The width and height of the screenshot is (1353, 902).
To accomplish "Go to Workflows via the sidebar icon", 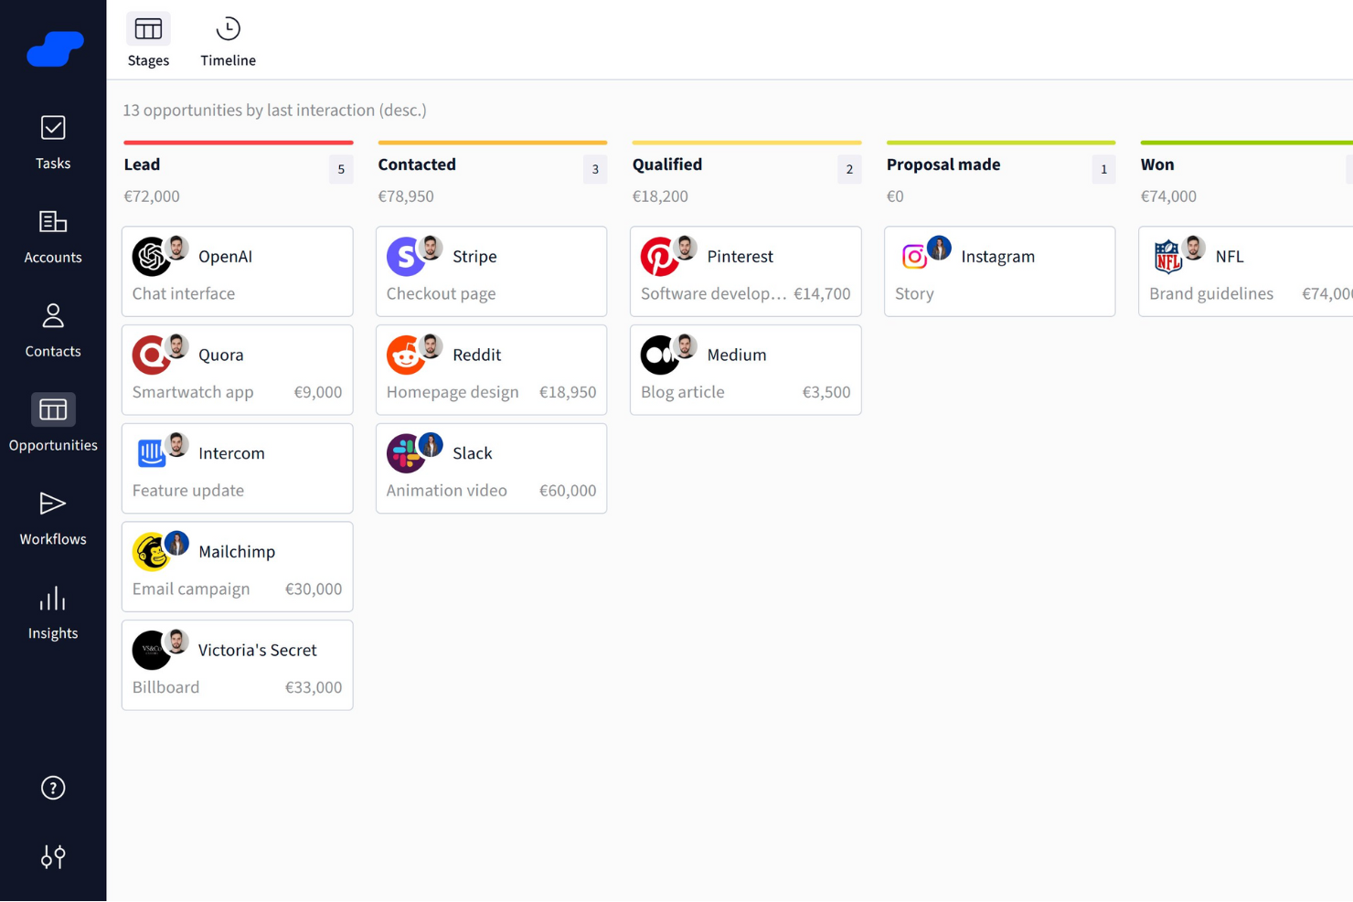I will [52, 516].
